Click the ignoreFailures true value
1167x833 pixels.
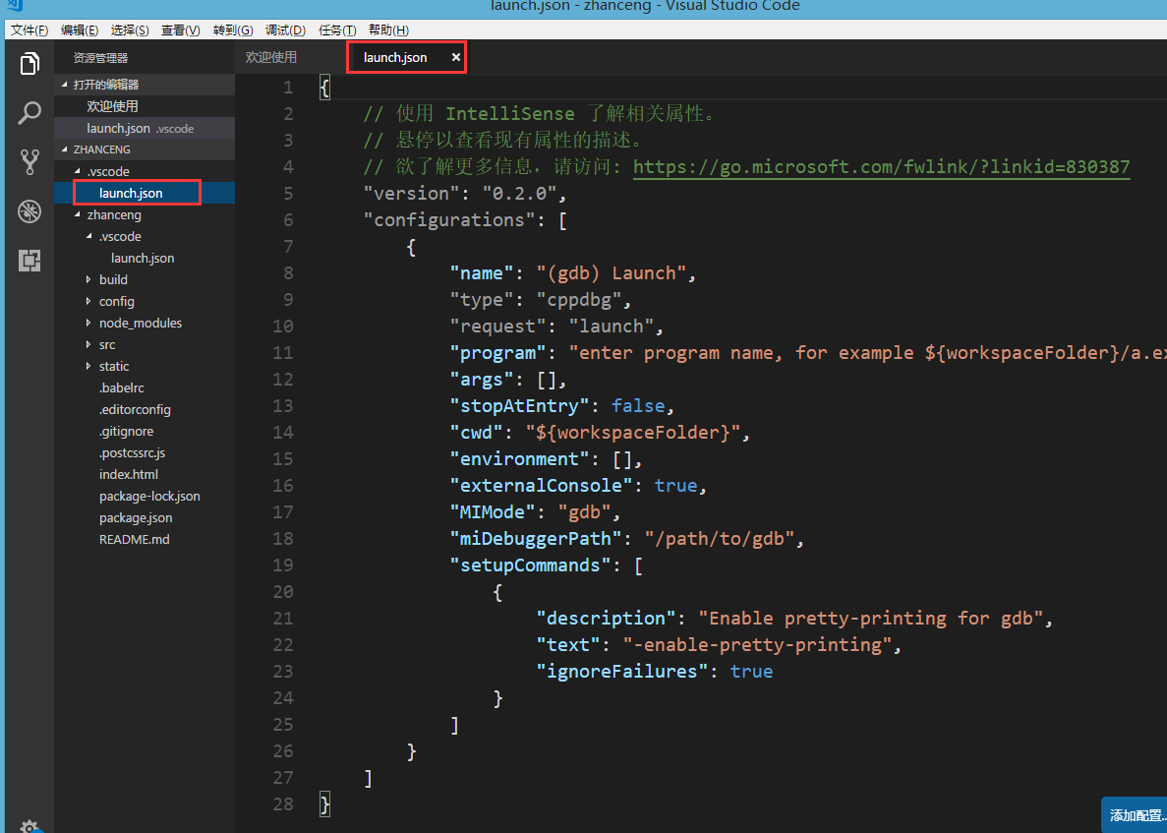pos(751,672)
